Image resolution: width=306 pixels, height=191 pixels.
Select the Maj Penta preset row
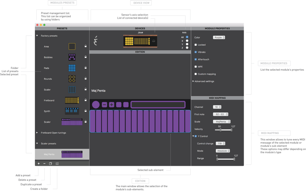tap(62, 154)
